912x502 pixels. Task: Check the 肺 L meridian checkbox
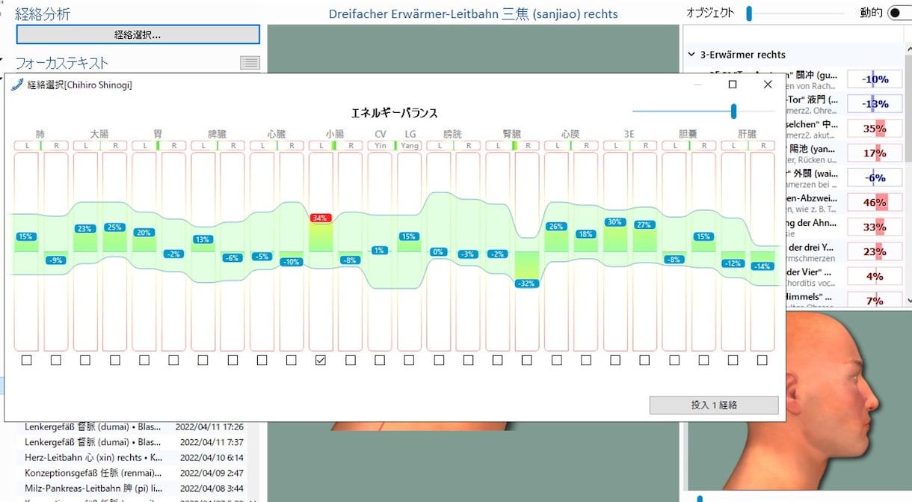(x=26, y=360)
